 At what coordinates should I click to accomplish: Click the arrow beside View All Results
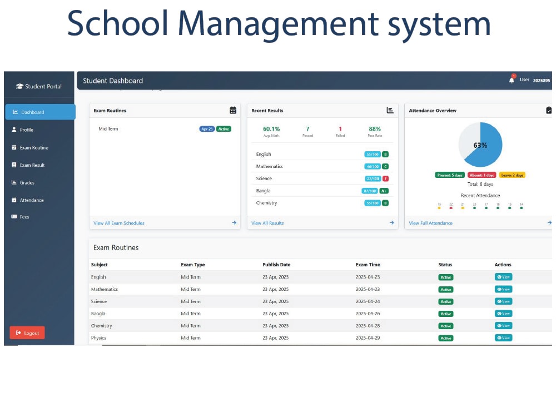click(x=391, y=223)
